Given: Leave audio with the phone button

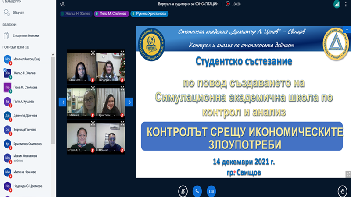Looking at the screenshot, I should 197,191.
